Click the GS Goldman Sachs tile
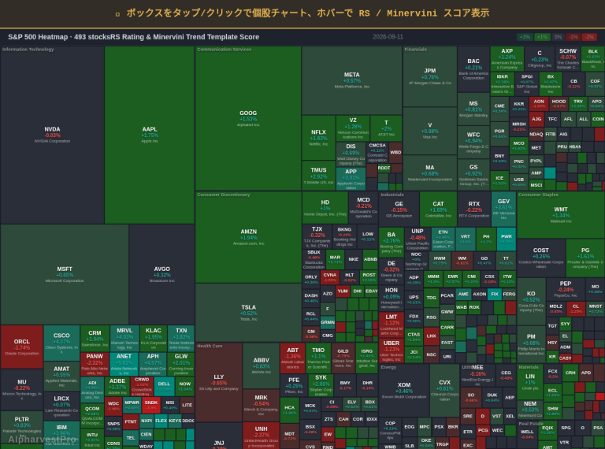This screenshot has height=449, width=605. 473,174
